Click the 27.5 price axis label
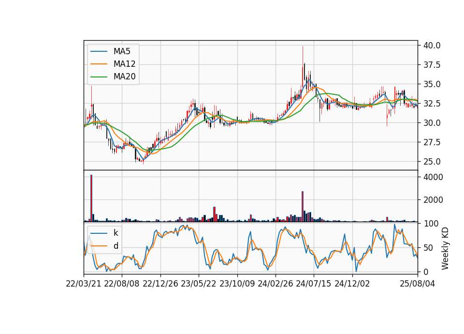 432,142
